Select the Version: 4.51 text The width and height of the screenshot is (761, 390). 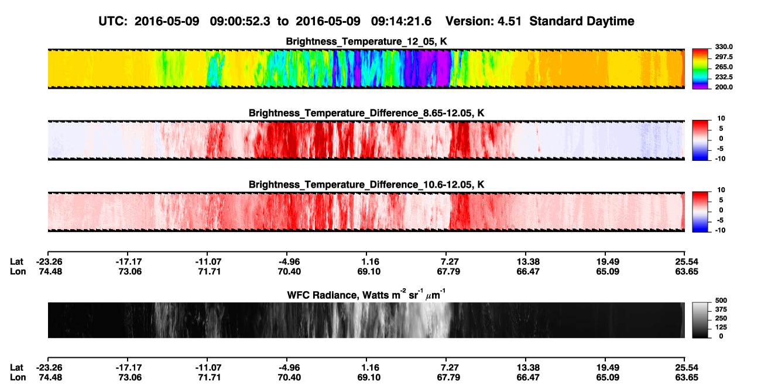(485, 21)
